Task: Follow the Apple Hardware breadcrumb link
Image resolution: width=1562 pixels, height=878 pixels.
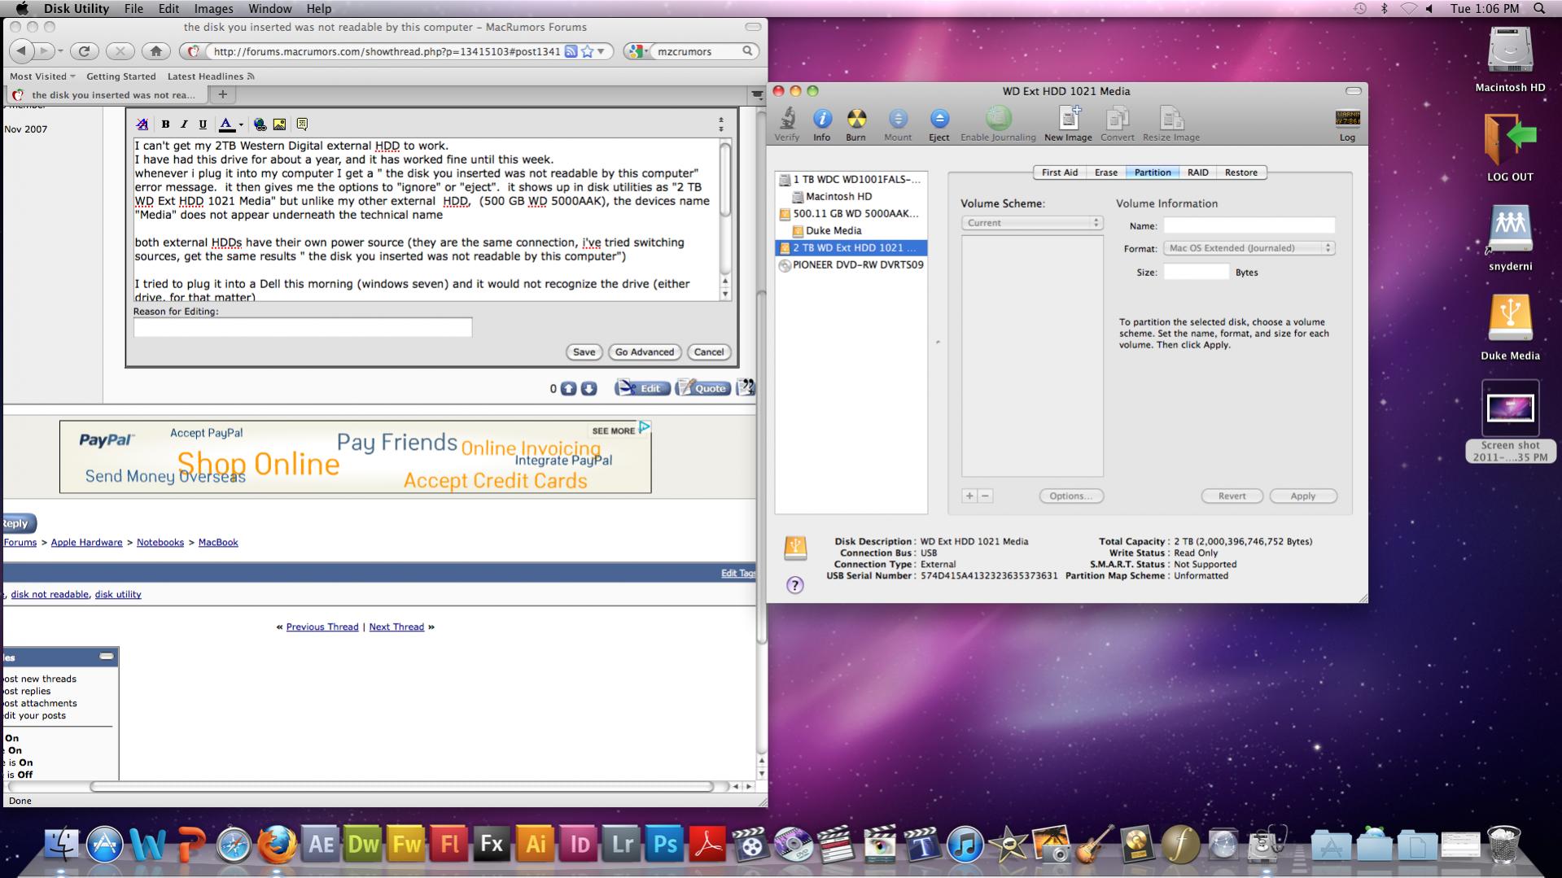Action: [x=86, y=543]
